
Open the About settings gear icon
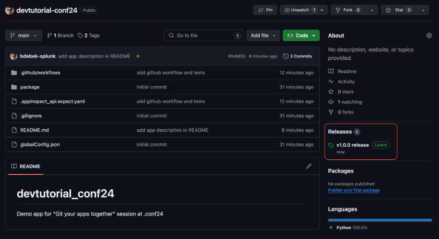[x=429, y=36]
